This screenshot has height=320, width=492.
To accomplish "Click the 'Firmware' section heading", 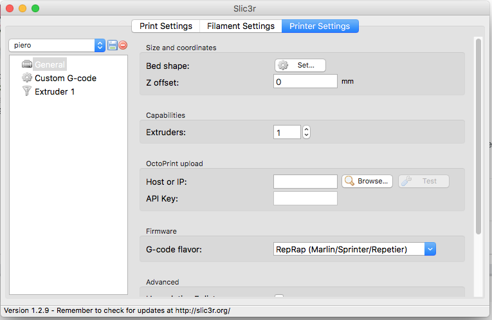I will click(x=161, y=231).
